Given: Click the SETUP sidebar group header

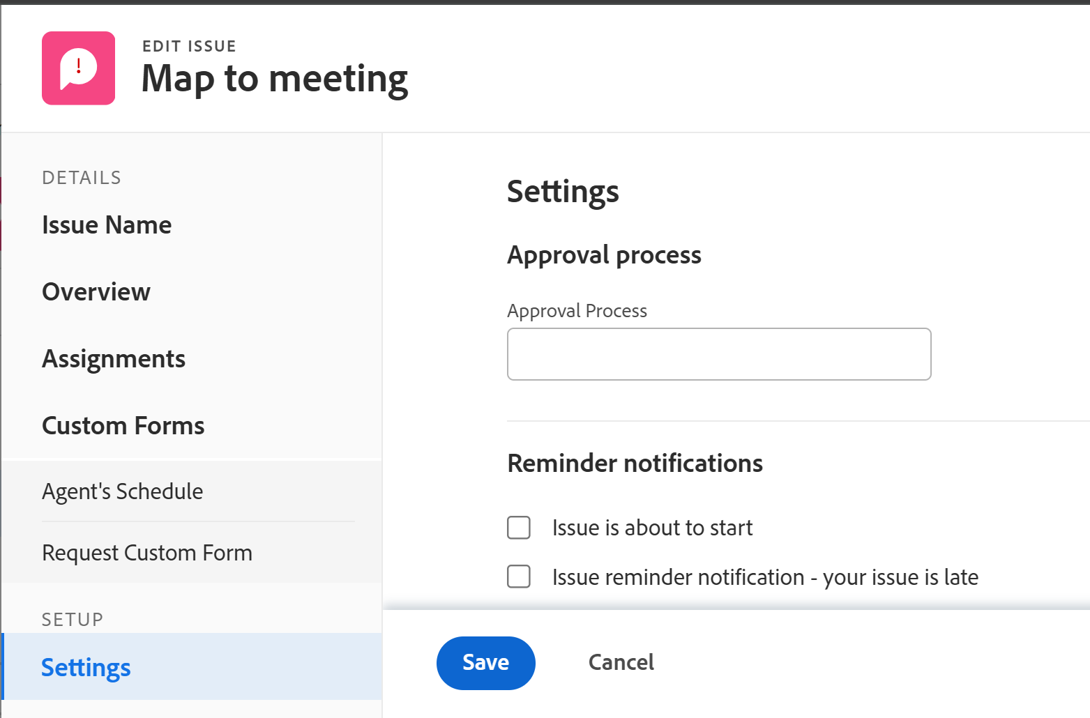Looking at the screenshot, I should [73, 619].
